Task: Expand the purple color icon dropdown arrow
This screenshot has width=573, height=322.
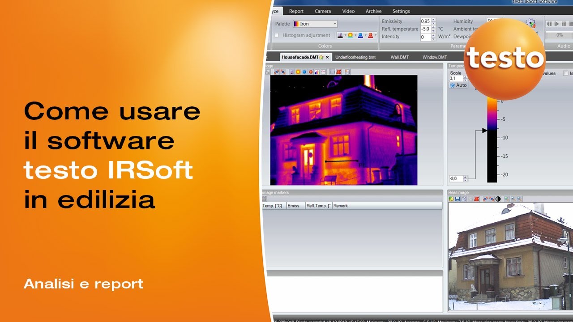Action: tap(345, 35)
